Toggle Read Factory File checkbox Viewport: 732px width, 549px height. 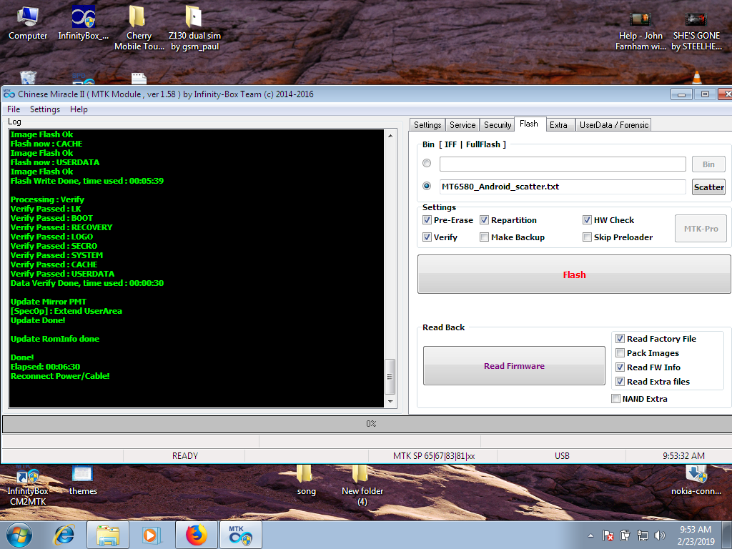[620, 338]
